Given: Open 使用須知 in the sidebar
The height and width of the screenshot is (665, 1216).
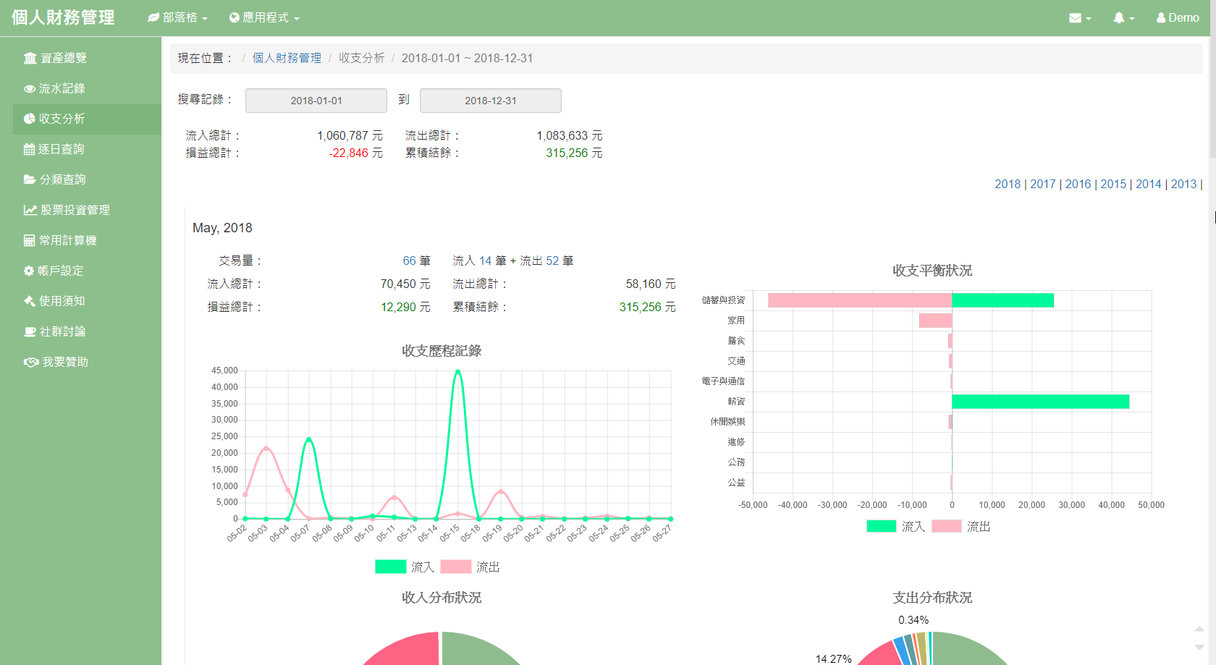Looking at the screenshot, I should [x=62, y=301].
